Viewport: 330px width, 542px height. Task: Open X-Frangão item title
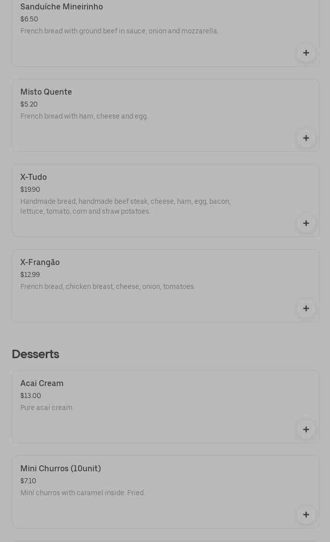click(x=40, y=263)
